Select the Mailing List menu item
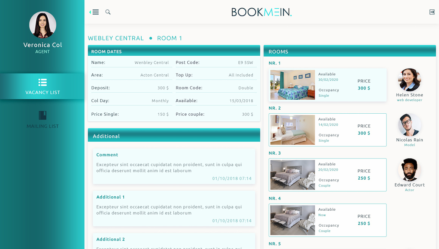This screenshot has width=439, height=249. 42,120
